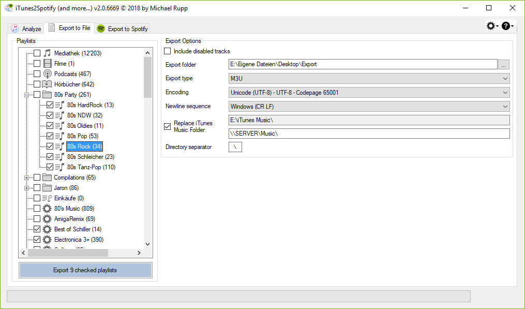Select the Export to File tab
The height and width of the screenshot is (309, 525).
70,28
